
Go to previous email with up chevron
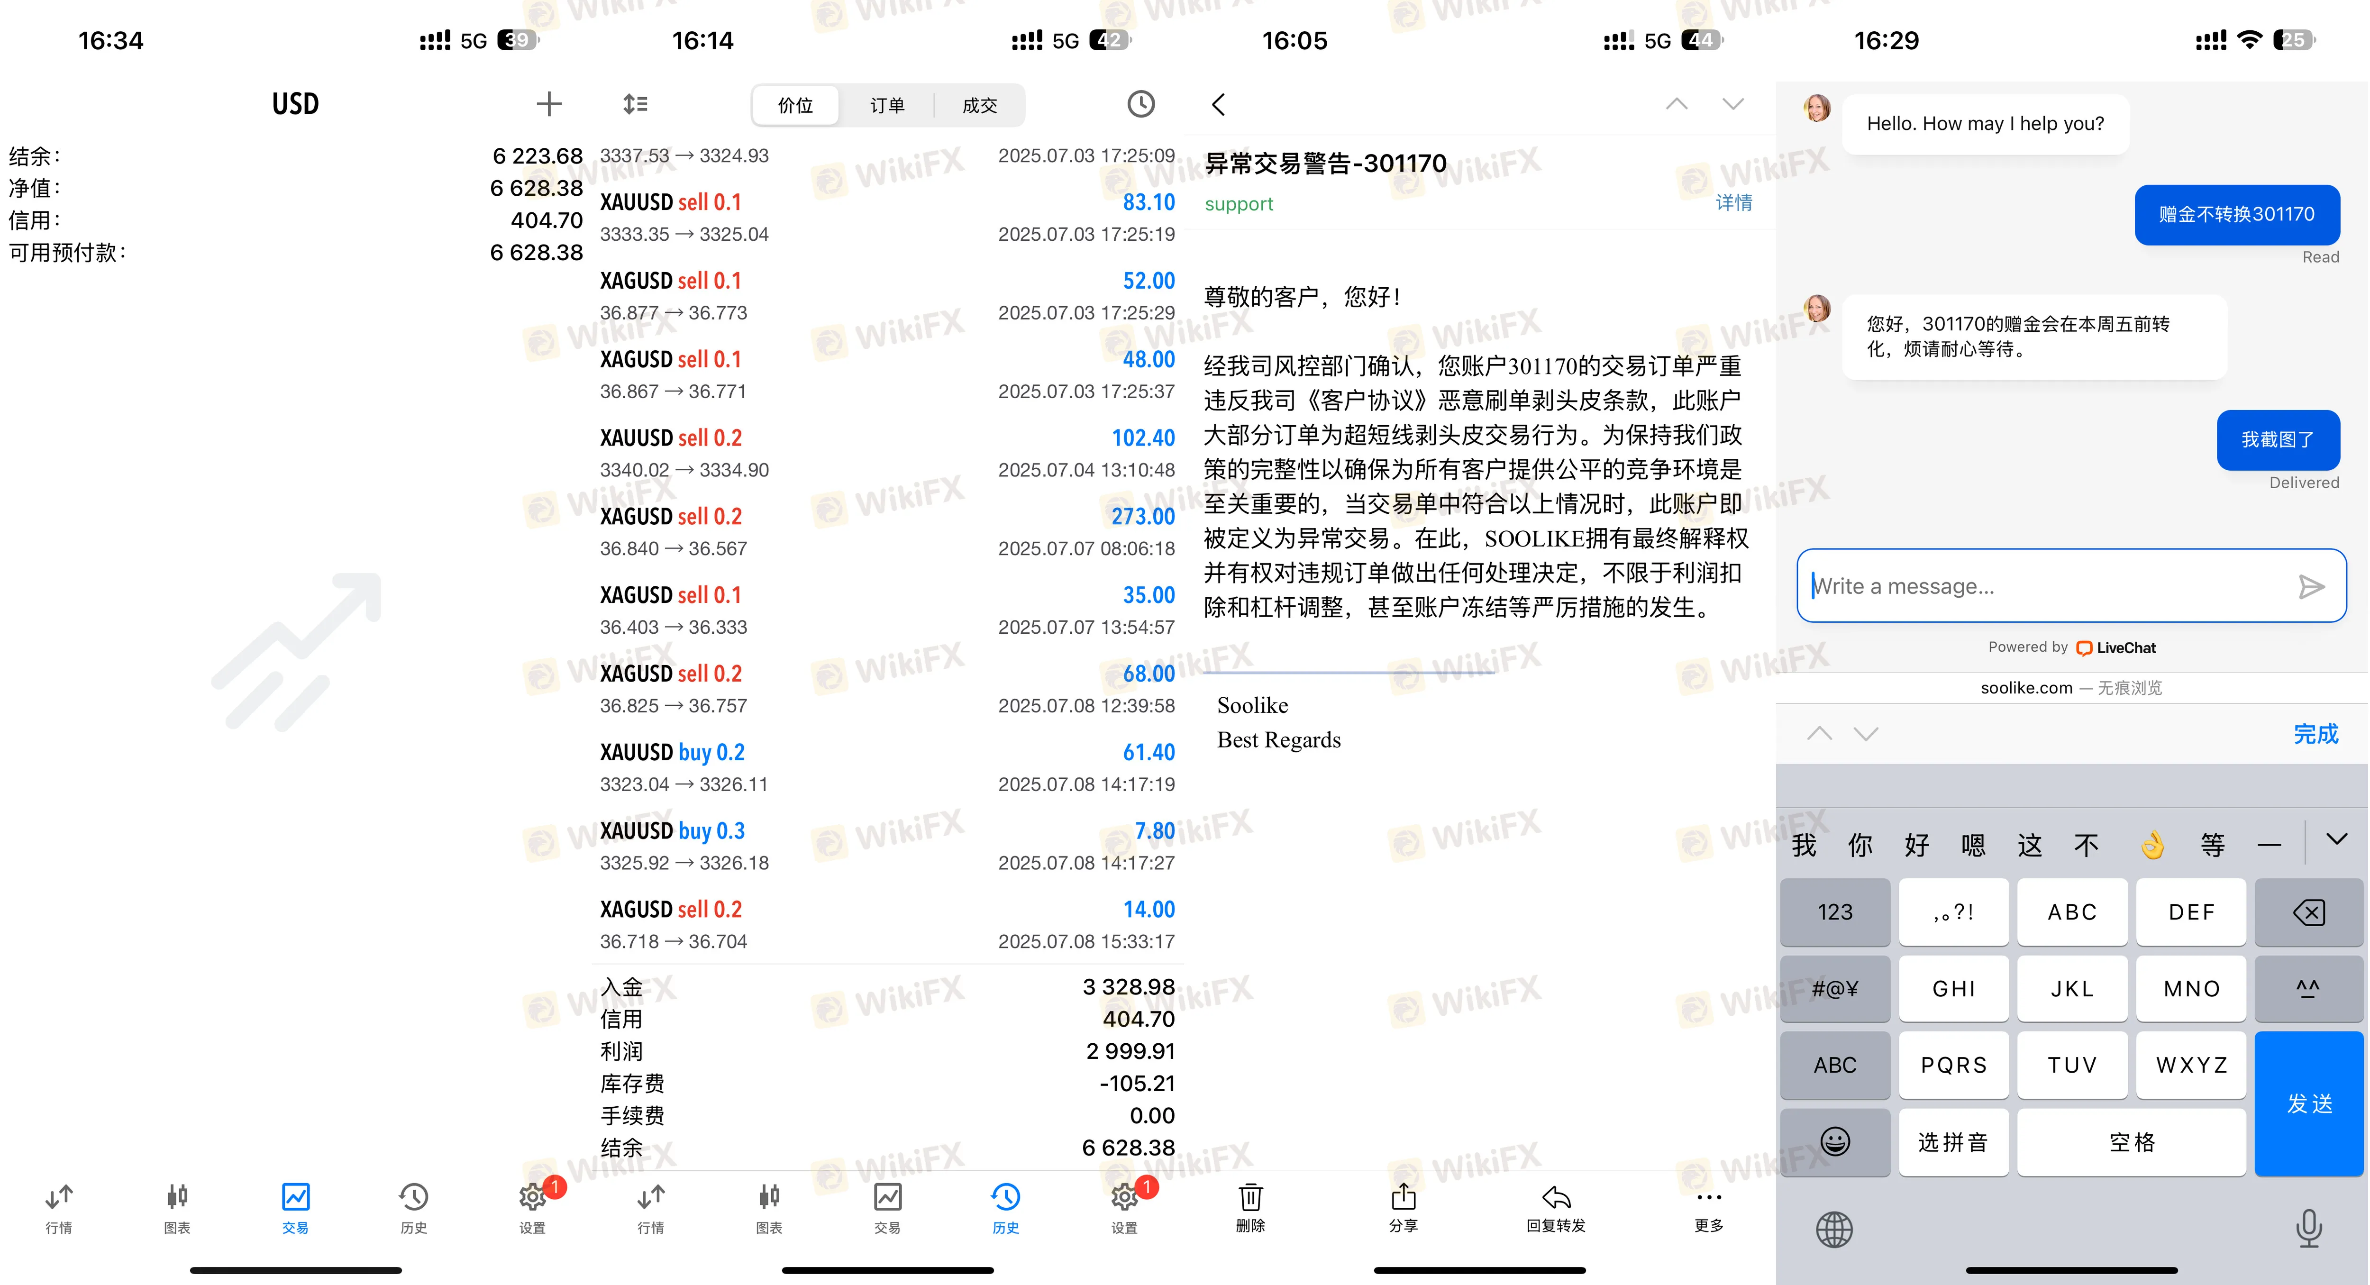tap(1676, 104)
